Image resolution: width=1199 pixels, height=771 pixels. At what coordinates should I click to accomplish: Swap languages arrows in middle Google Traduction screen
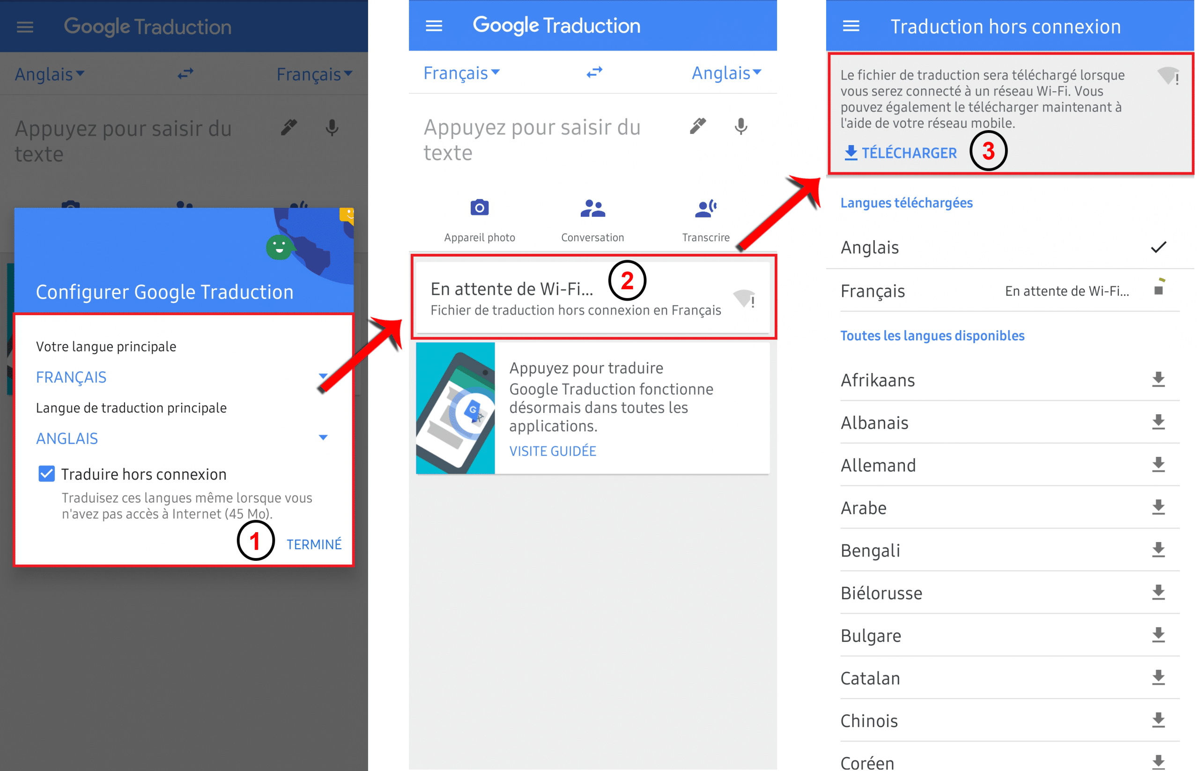(x=594, y=73)
